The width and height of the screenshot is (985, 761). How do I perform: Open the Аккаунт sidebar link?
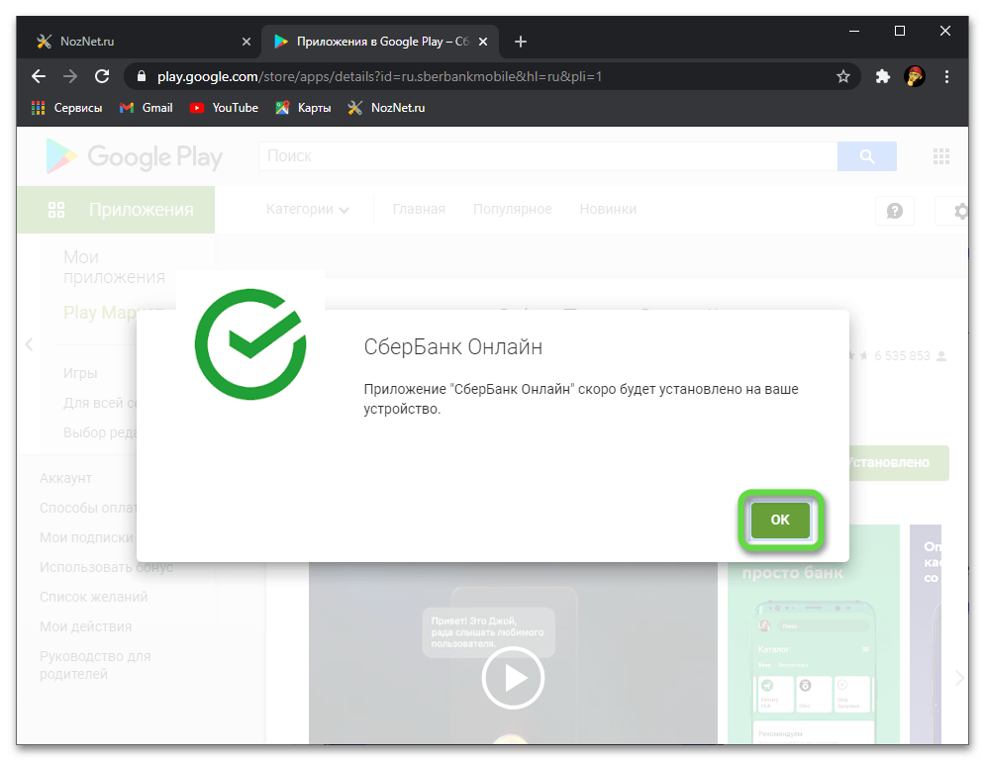tap(66, 478)
